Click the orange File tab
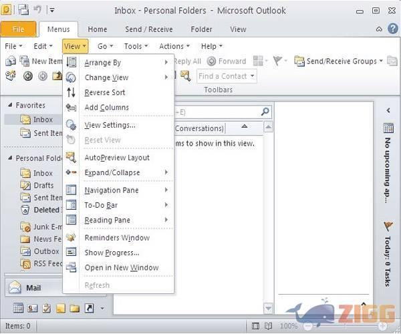401x334 pixels. click(18, 29)
